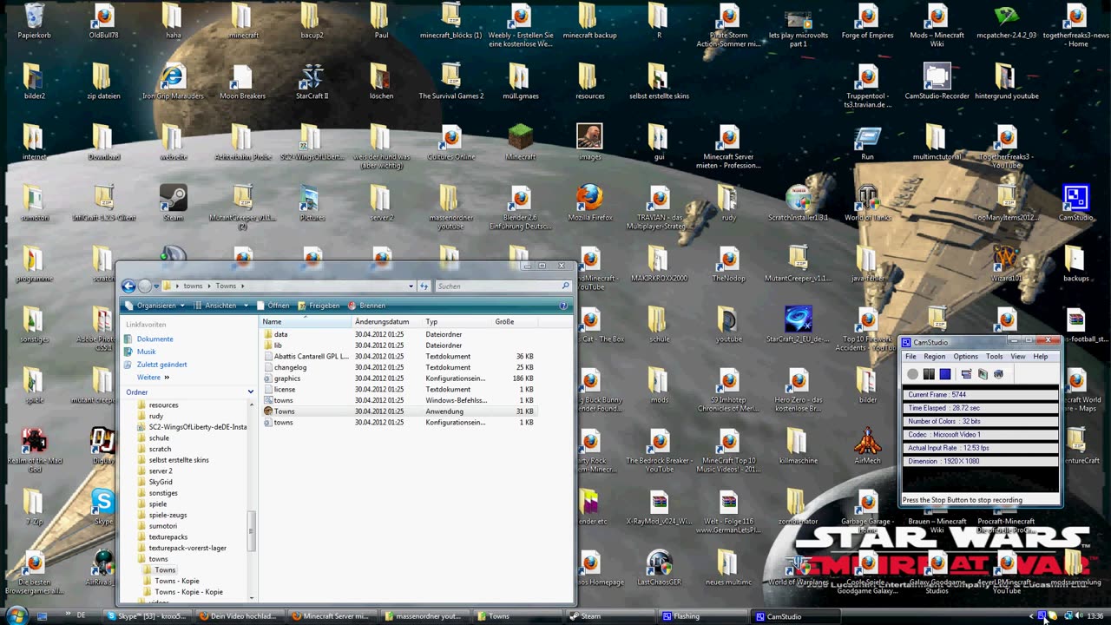Select mcpatcher-2.4.2_03 desktop icon
1111x625 pixels.
(x=1006, y=22)
